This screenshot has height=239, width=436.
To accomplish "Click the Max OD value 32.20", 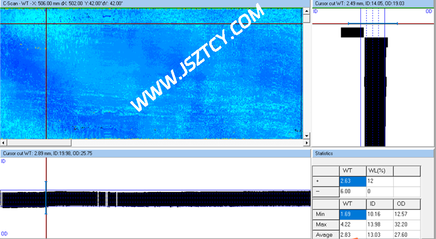I will coord(406,224).
